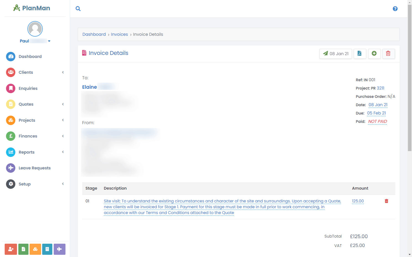
Task: Open the Paul user dropdown arrow
Action: (x=49, y=41)
